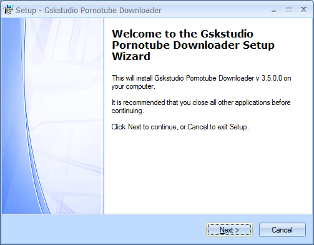Select the 'Welcome to the Gskstudio' heading
Viewport: 314px width, 245px height.
click(193, 45)
